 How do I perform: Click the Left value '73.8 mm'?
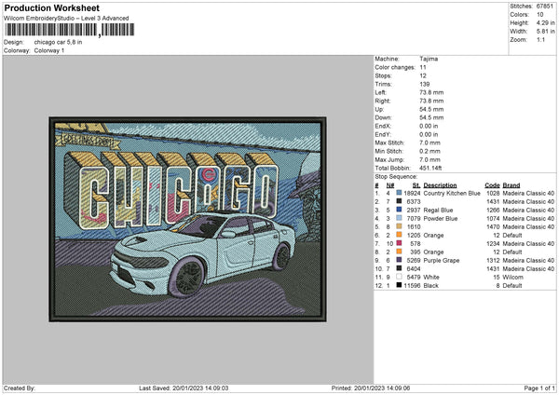(x=431, y=92)
